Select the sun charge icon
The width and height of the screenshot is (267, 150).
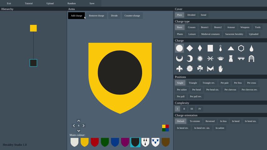click(x=200, y=58)
